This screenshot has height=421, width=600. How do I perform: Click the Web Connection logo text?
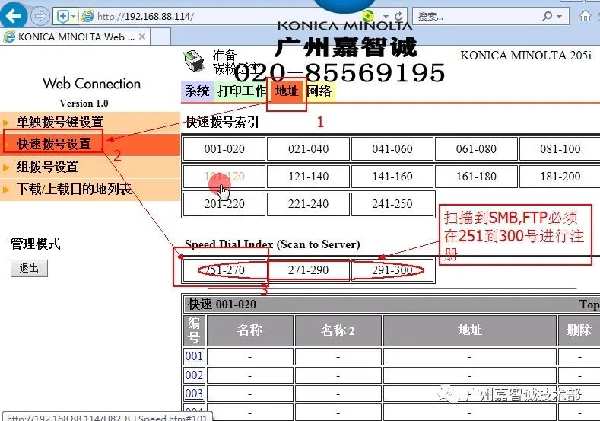[x=91, y=84]
